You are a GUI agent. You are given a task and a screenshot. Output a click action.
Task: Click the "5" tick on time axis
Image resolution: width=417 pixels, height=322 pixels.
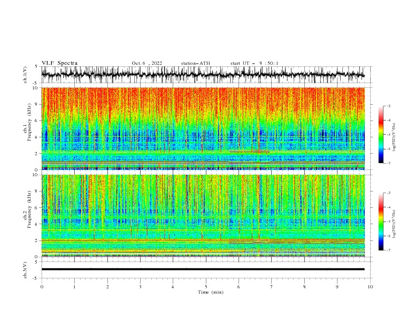206,287
